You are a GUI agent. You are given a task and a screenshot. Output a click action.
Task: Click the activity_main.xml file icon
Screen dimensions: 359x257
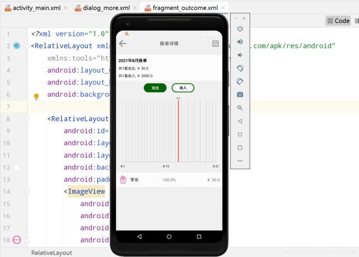(x=8, y=8)
